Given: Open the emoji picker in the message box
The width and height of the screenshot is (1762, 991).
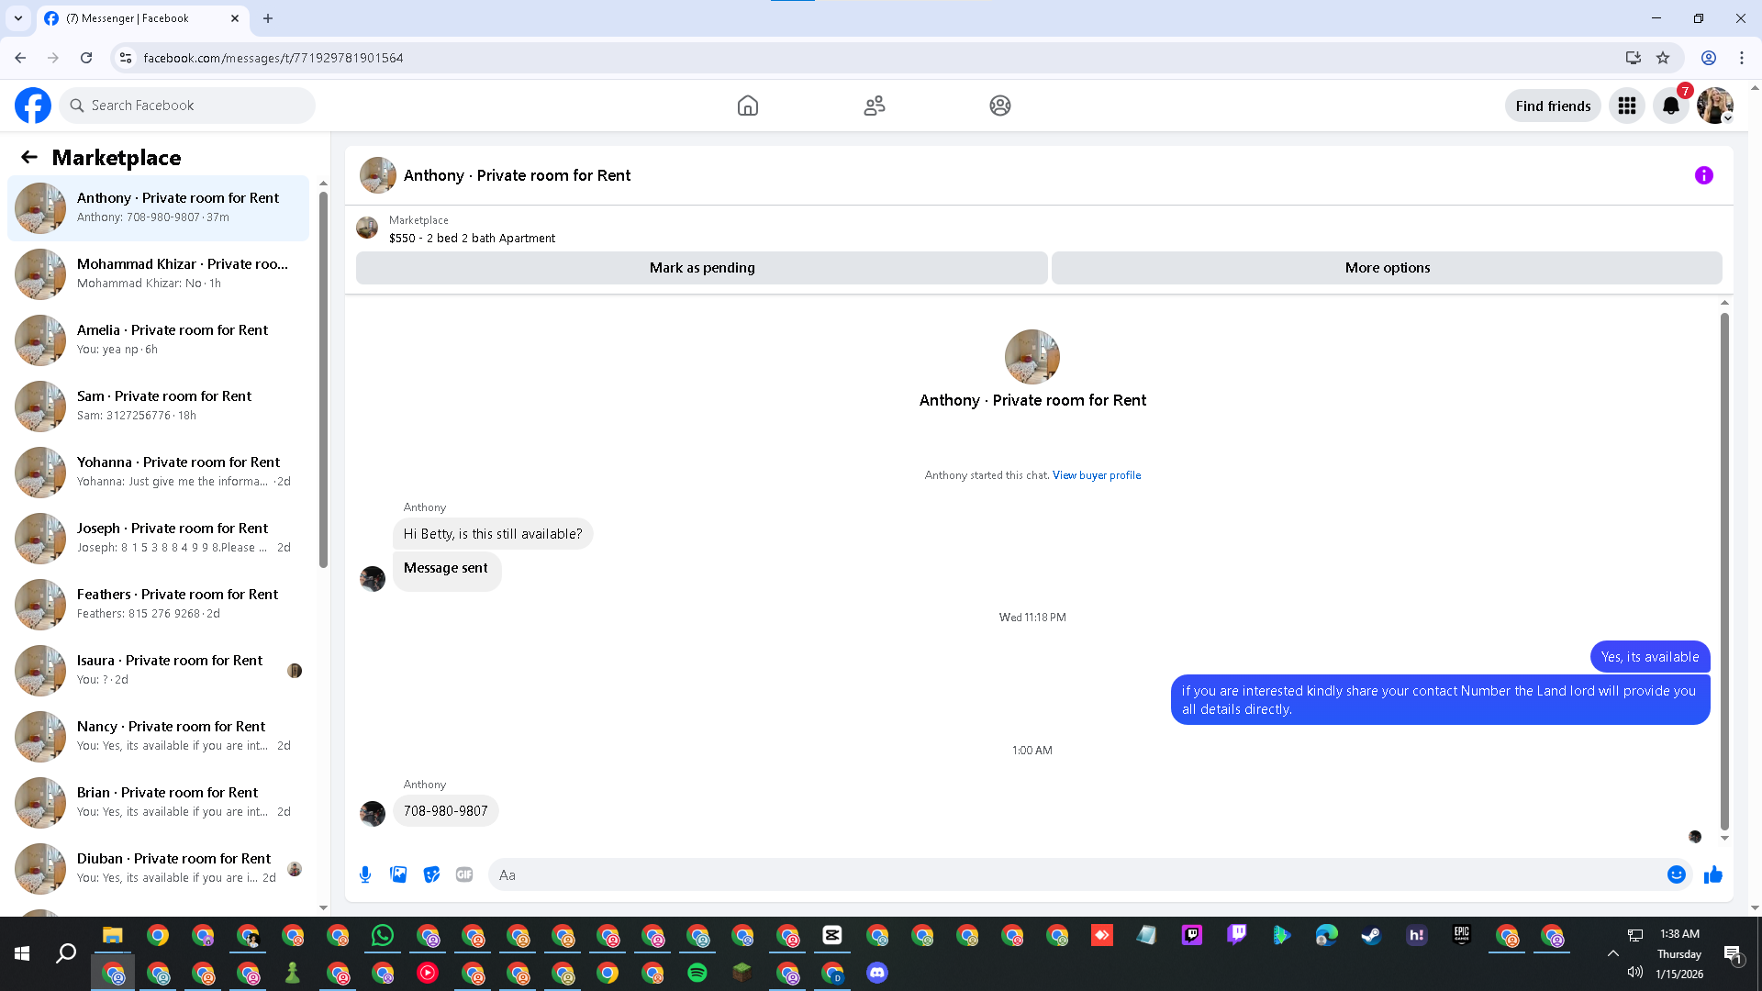Looking at the screenshot, I should (x=1676, y=874).
